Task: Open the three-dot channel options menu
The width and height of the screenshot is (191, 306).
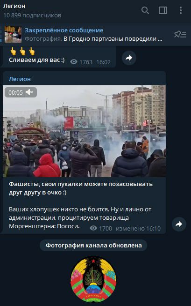Action: click(x=181, y=10)
